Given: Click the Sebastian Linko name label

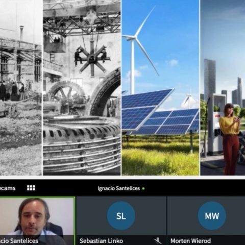Looking at the screenshot, I should point(101,241).
